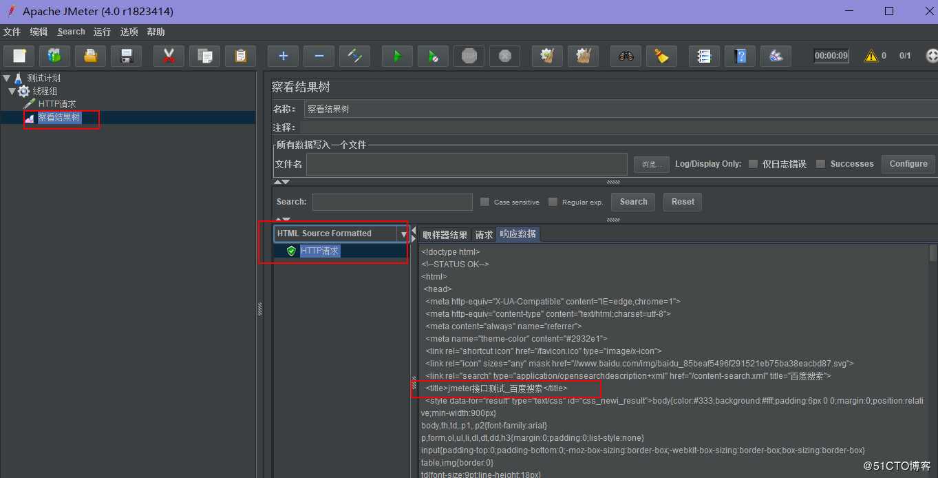Click the Clear results broom icon
Image resolution: width=938 pixels, height=478 pixels.
pos(547,56)
